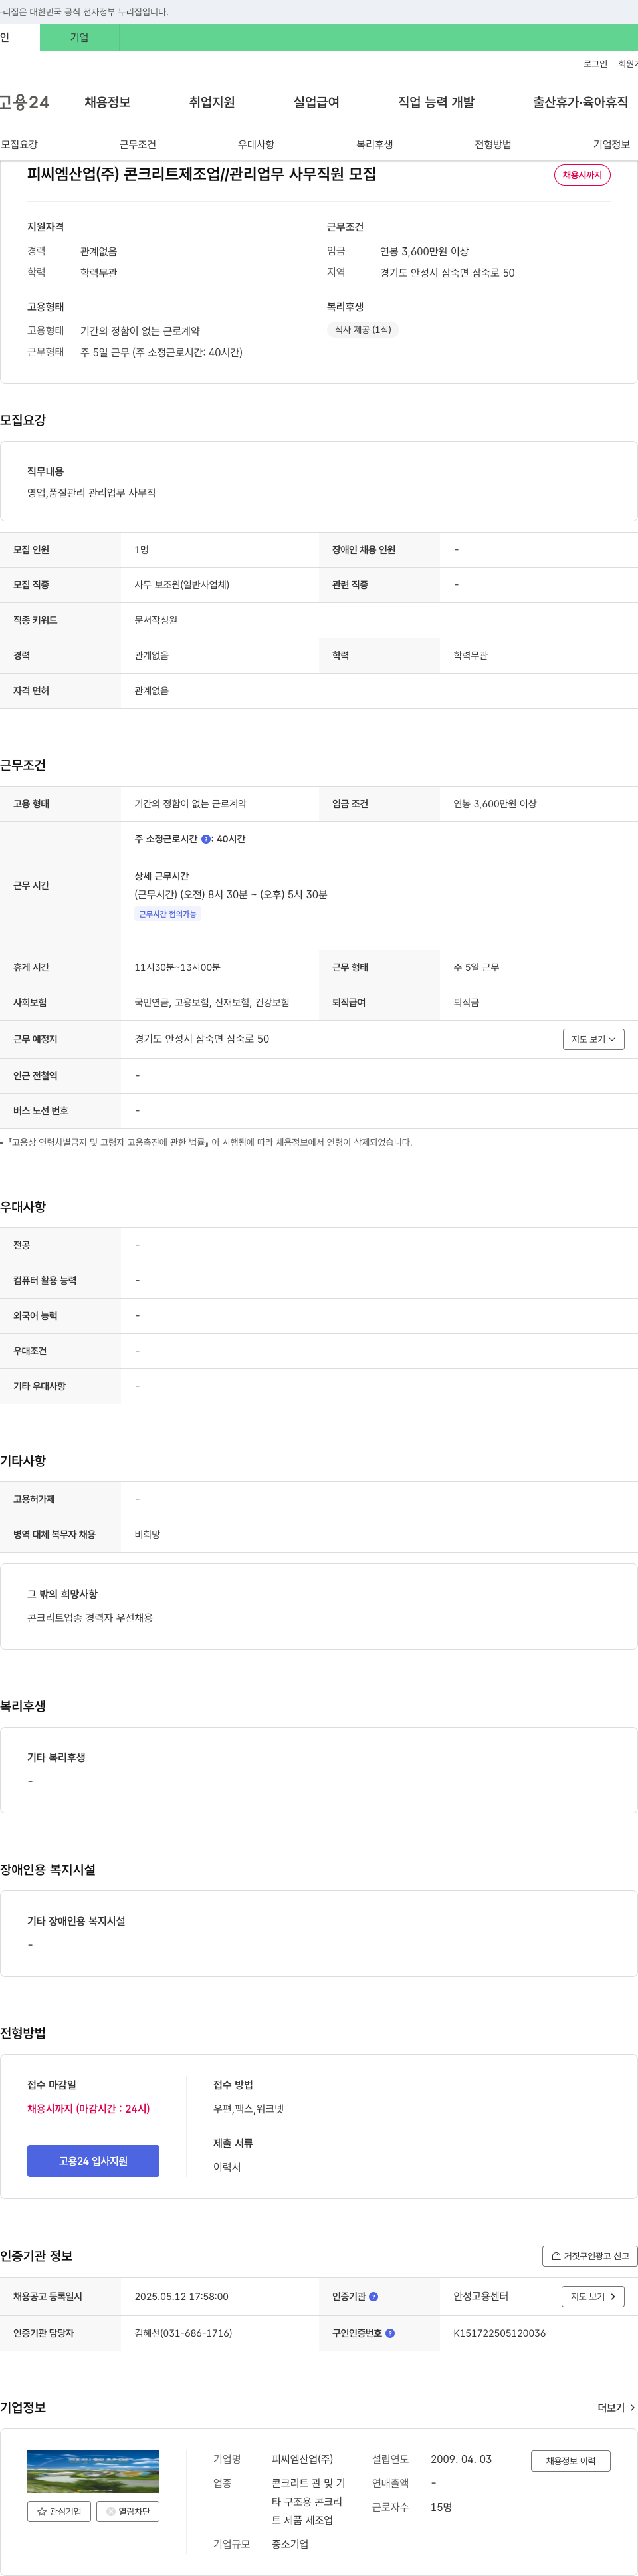Image resolution: width=638 pixels, height=2576 pixels.
Task: Open the 실업급여 main menu
Action: pyautogui.click(x=316, y=102)
